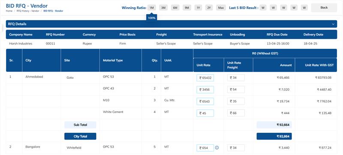Click the Ahmedabad city cell
This screenshot has height=155, width=343.
pos(34,77)
